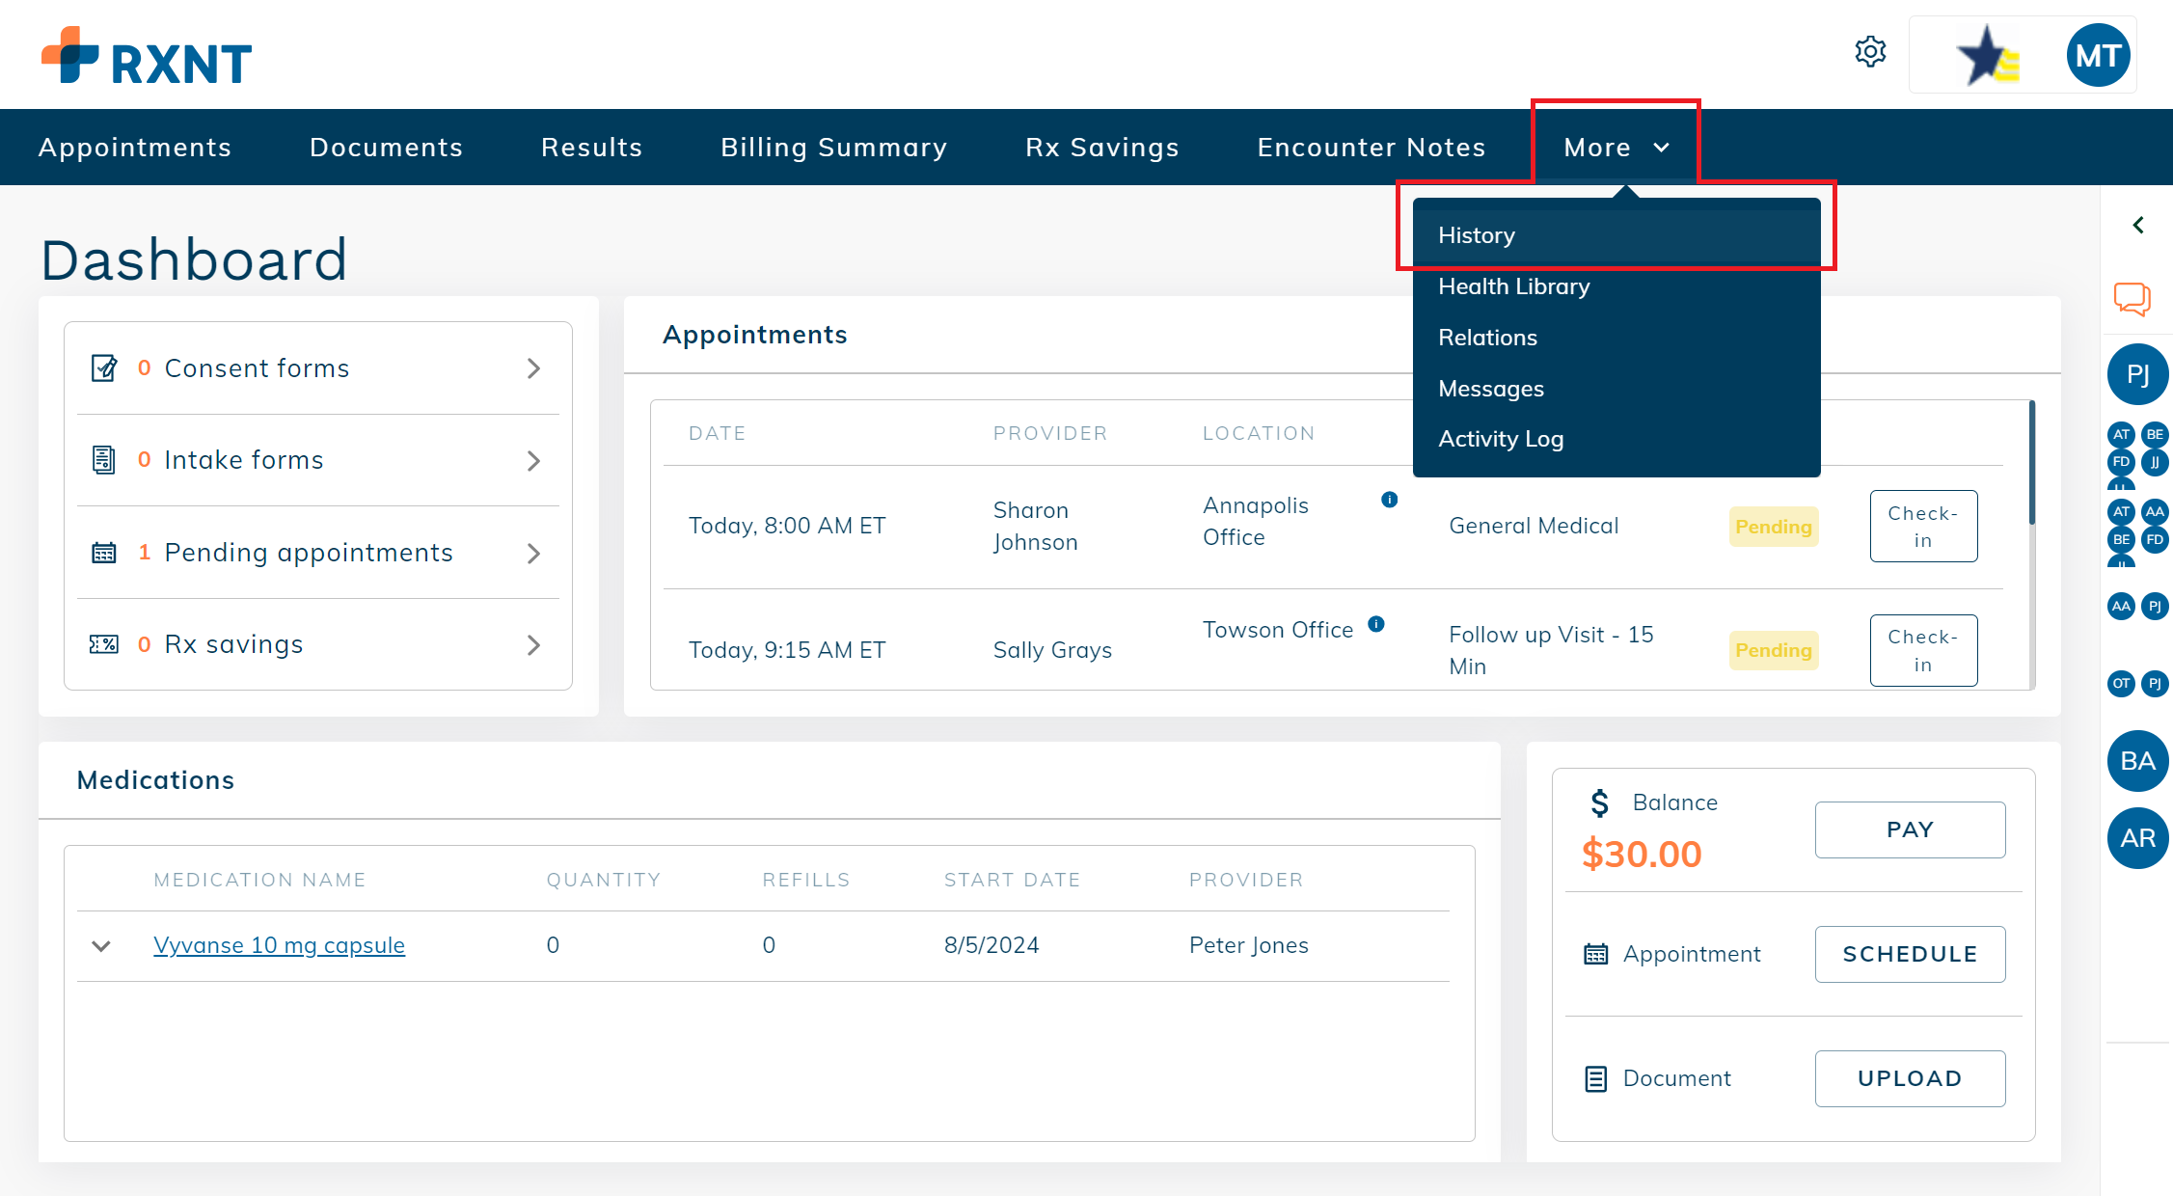This screenshot has height=1196, width=2173.
Task: Go to the Documents tab
Action: click(x=386, y=148)
